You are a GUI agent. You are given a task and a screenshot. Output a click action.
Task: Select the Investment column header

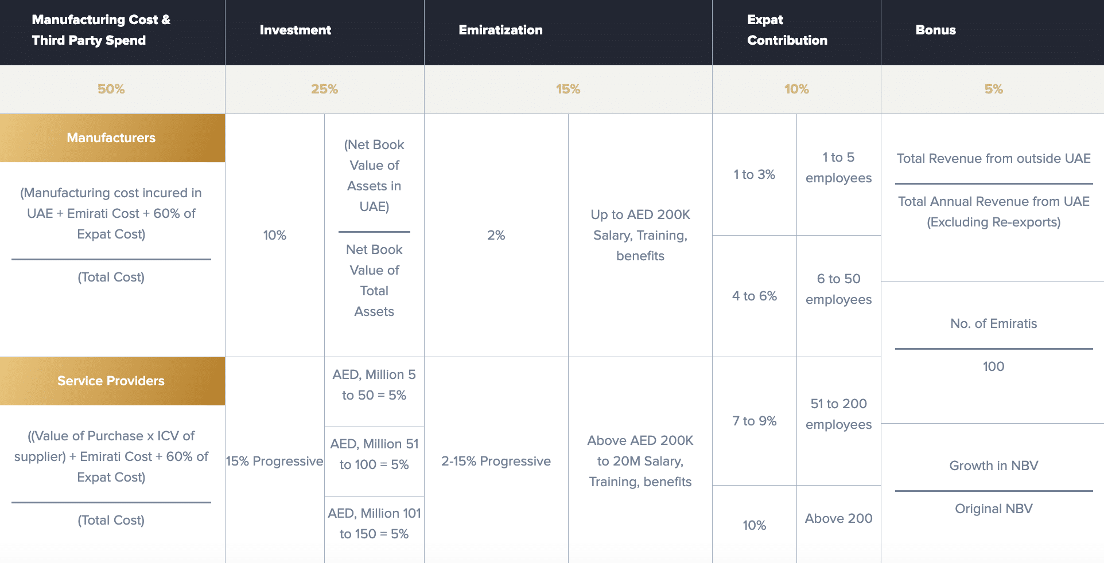pos(295,30)
